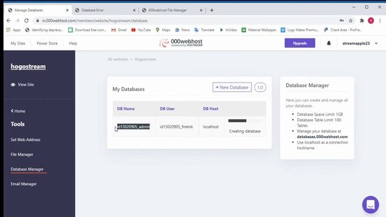The image size is (386, 217).
Task: Sort by the DB Name column header
Action: (x=126, y=108)
